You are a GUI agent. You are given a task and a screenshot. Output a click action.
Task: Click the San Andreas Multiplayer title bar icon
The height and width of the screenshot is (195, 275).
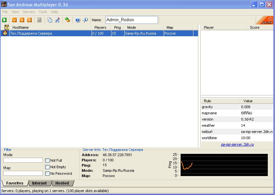(4, 4)
